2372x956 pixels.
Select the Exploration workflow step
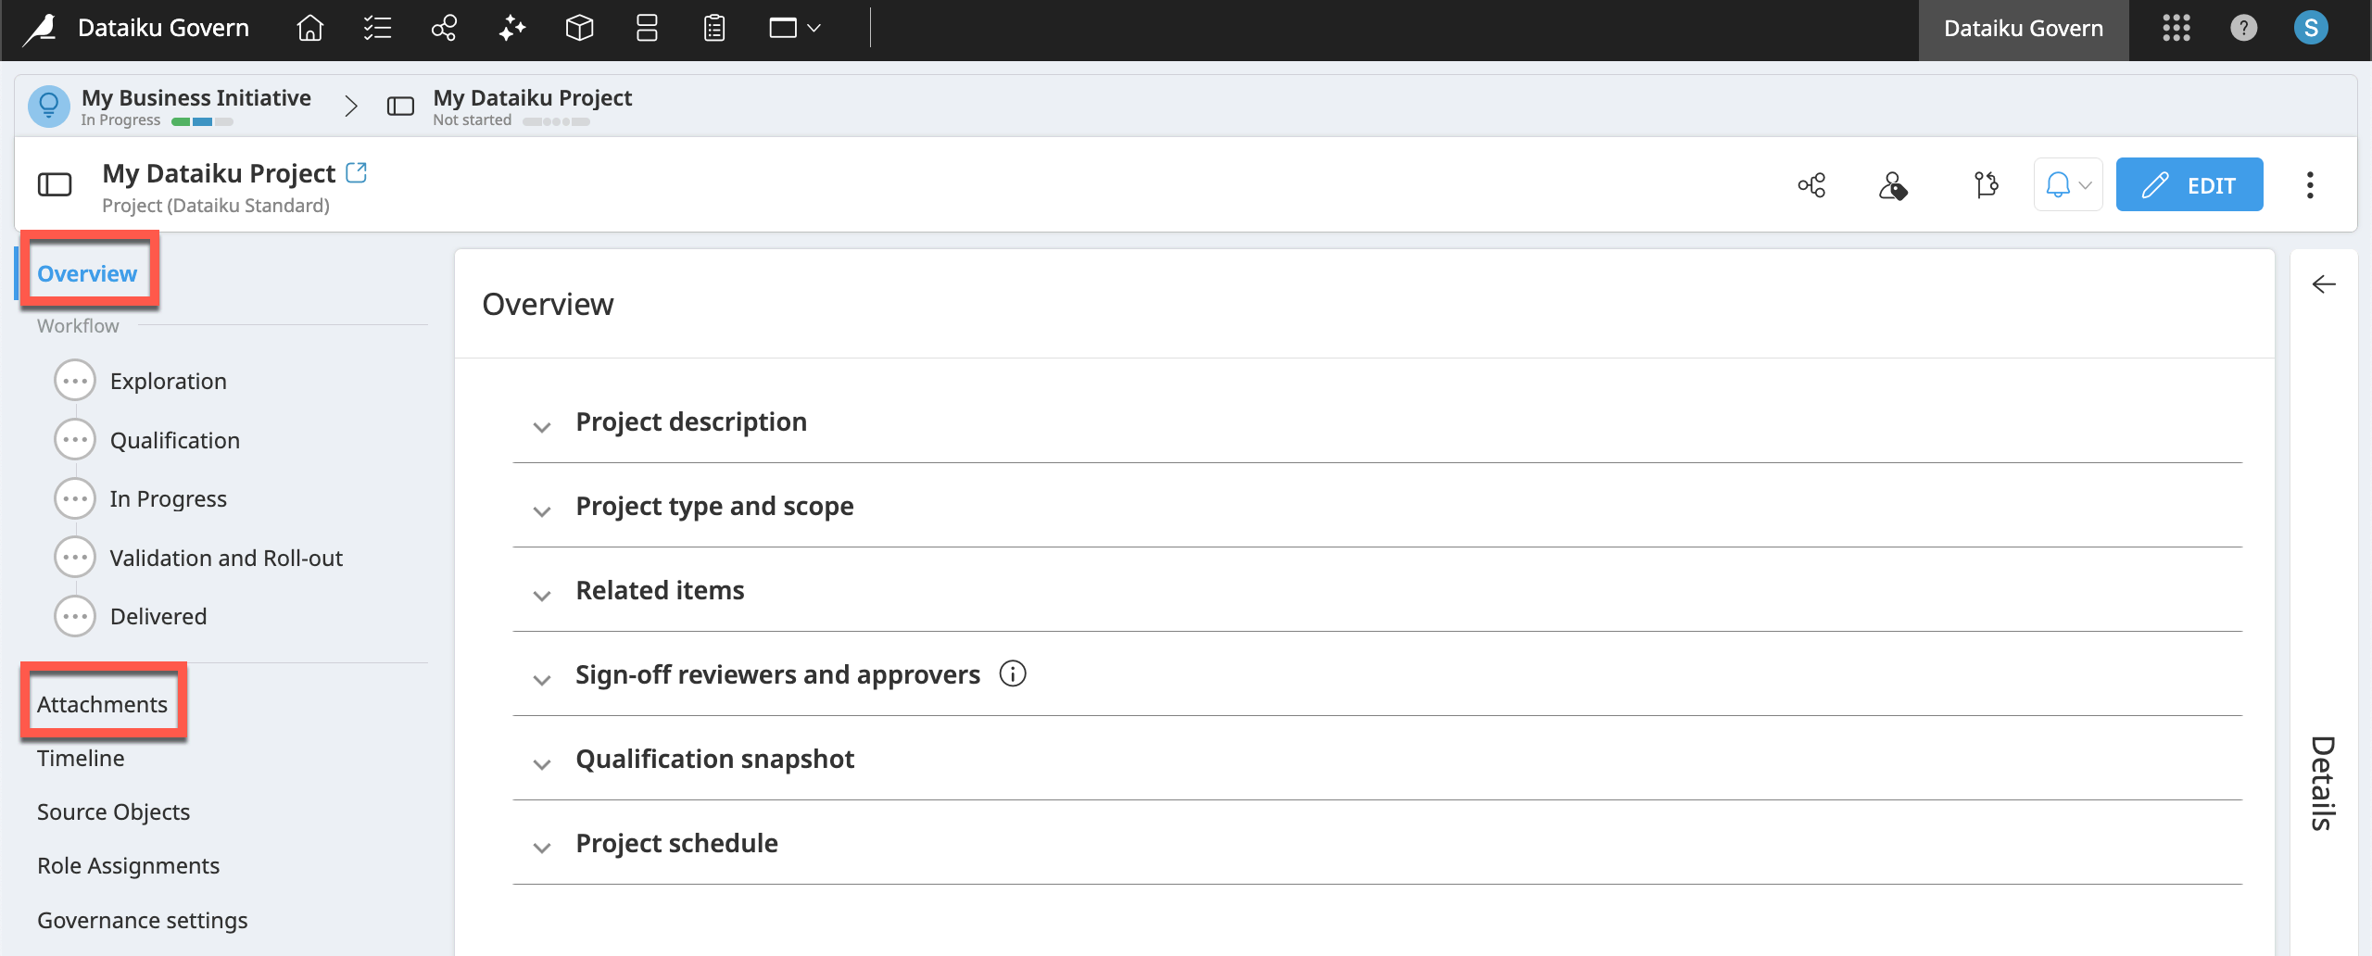coord(169,381)
